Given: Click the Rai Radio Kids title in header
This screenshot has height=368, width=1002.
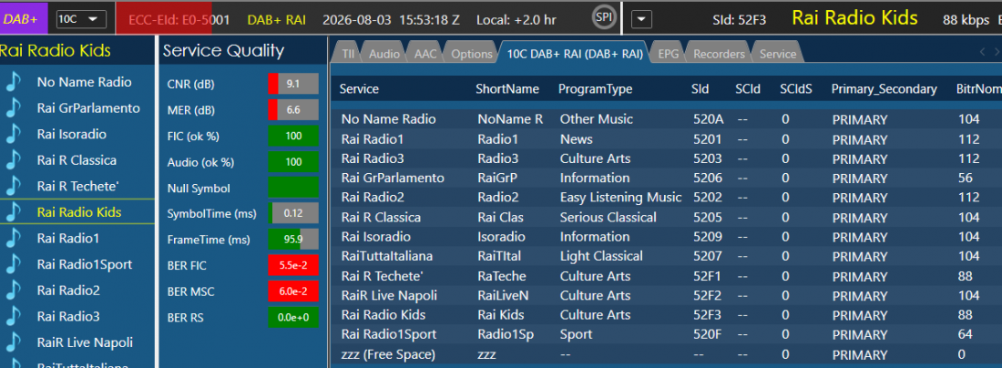Looking at the screenshot, I should coord(855,18).
